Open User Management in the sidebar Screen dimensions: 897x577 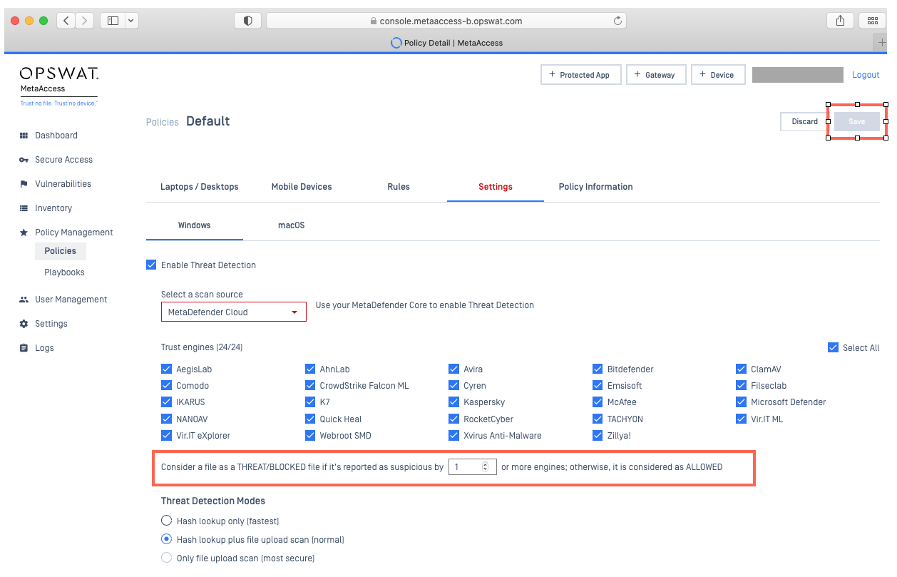coord(71,300)
